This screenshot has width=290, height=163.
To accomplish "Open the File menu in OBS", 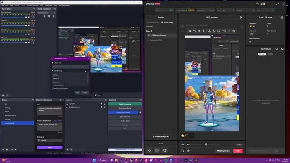I will 2,5.
